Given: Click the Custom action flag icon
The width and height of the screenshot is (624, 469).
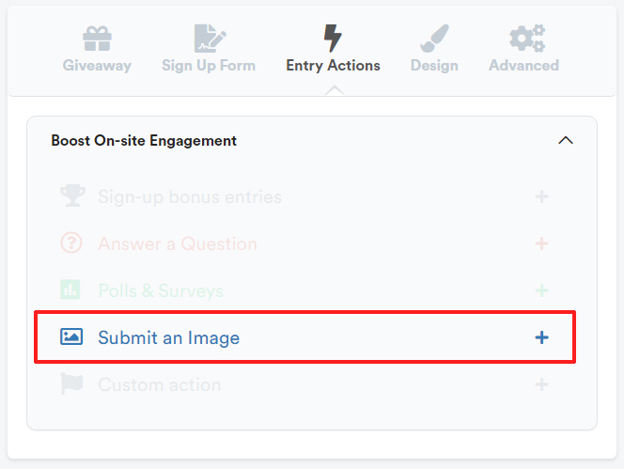Looking at the screenshot, I should [71, 383].
